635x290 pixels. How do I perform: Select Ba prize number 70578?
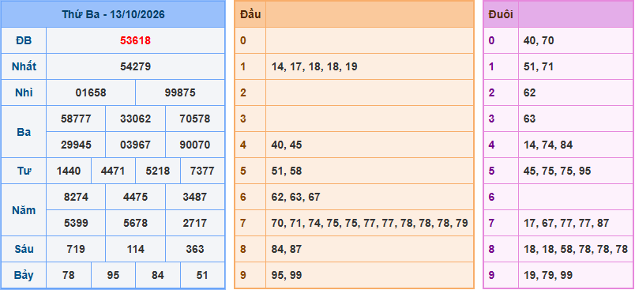point(195,119)
